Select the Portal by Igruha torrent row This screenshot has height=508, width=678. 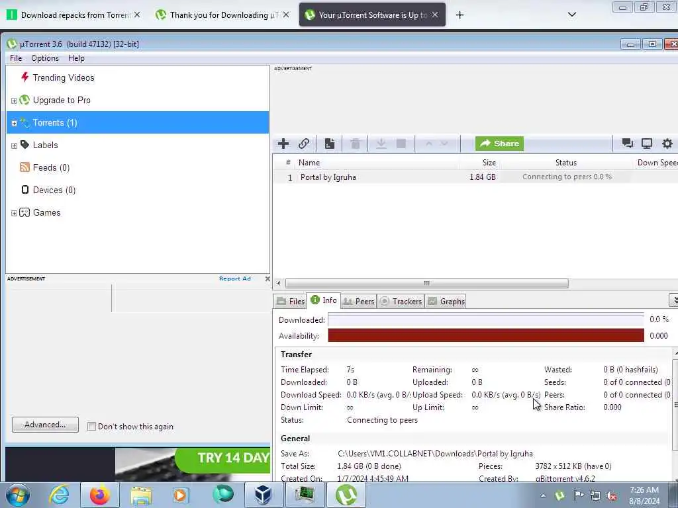475,177
